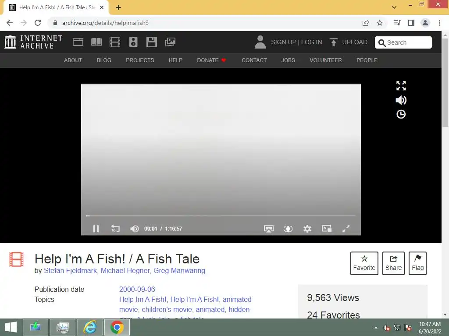The image size is (449, 336).
Task: Open the JOBS menu item
Action: click(x=288, y=60)
